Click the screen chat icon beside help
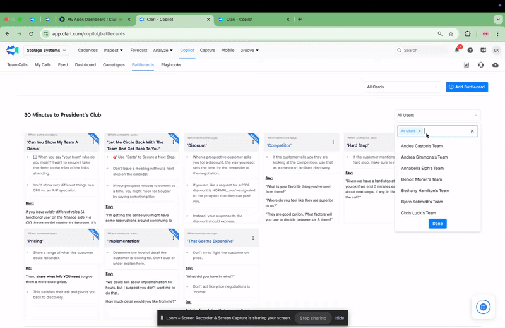The height and width of the screenshot is (328, 505). point(483,51)
